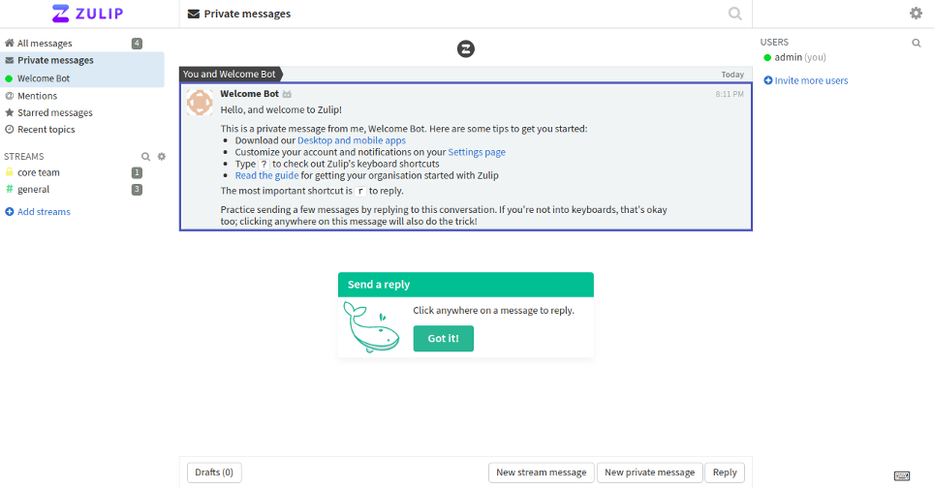Click the Private messages title in header
934x488 pixels.
(x=247, y=14)
